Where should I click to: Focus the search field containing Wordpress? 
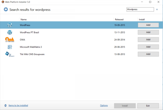click(x=140, y=9)
